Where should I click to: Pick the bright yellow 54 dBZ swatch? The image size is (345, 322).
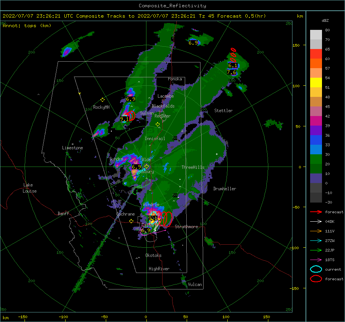(x=316, y=82)
